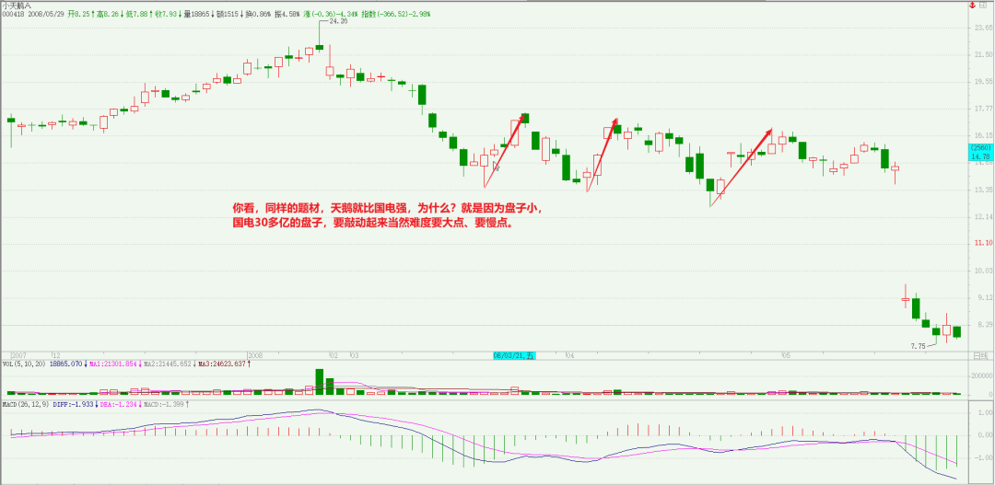Click the high price 高8.26
The image size is (995, 485).
(107, 12)
